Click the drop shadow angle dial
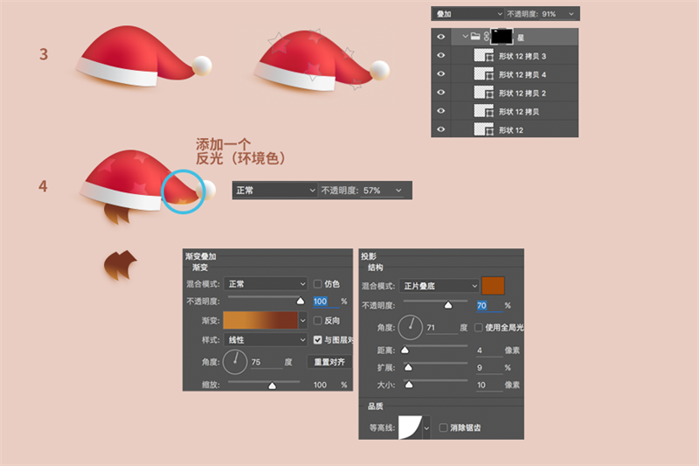The height and width of the screenshot is (466, 699). (410, 327)
